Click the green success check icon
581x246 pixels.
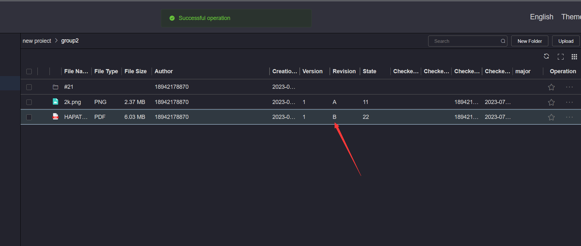tap(172, 18)
